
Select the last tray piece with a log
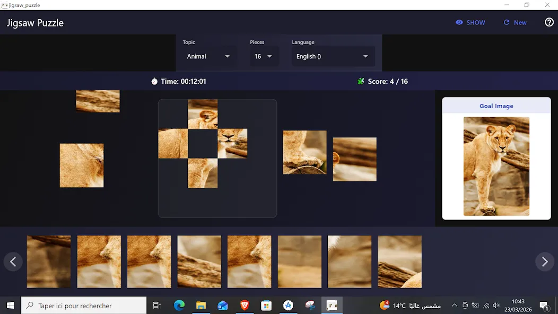coord(399,261)
